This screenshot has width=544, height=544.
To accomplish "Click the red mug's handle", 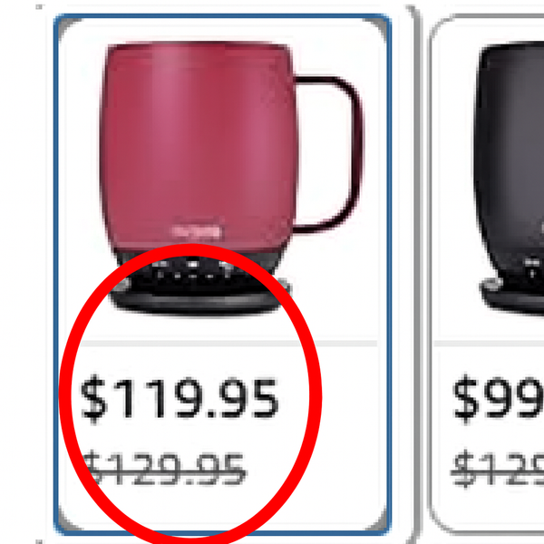I will pos(329,154).
